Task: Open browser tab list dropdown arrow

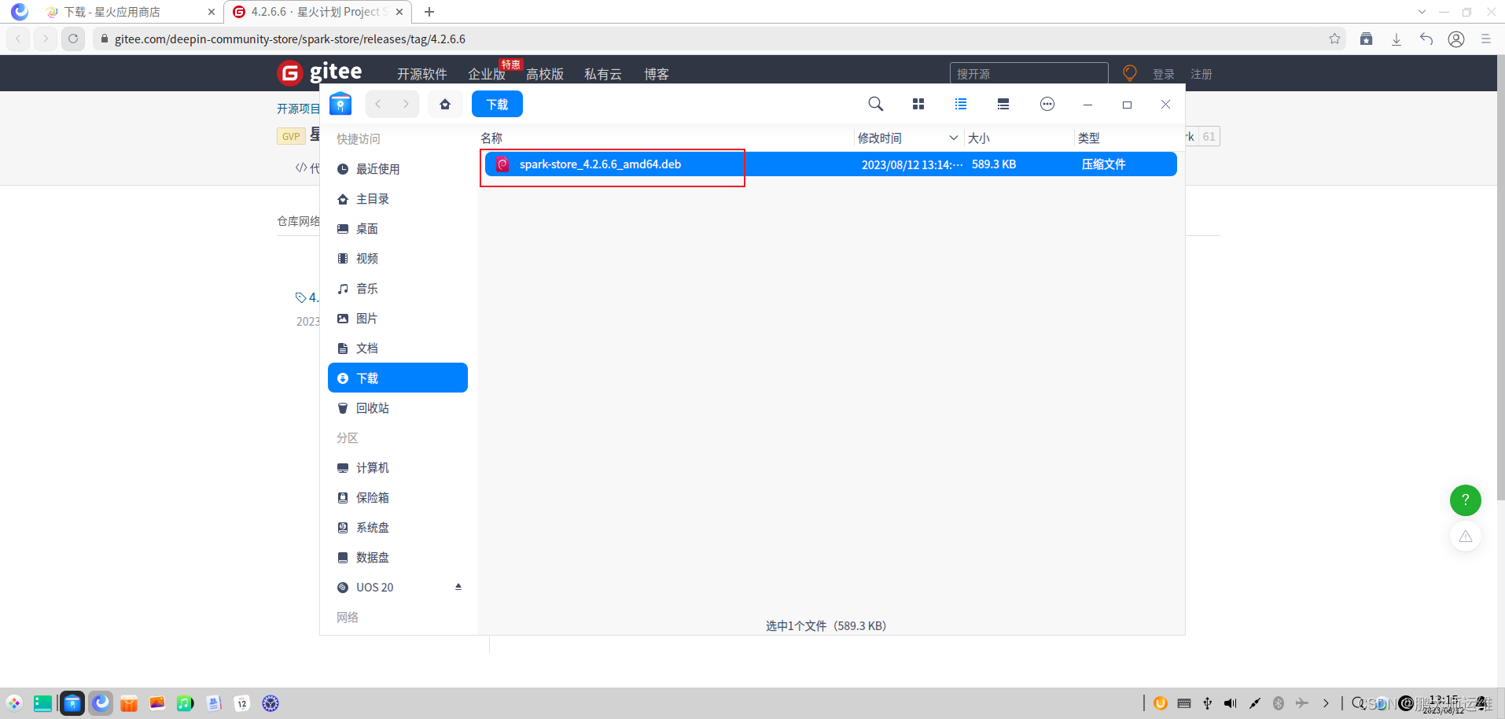Action: coord(1422,12)
